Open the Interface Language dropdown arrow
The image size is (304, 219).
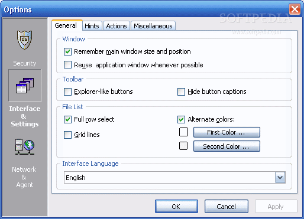280,178
